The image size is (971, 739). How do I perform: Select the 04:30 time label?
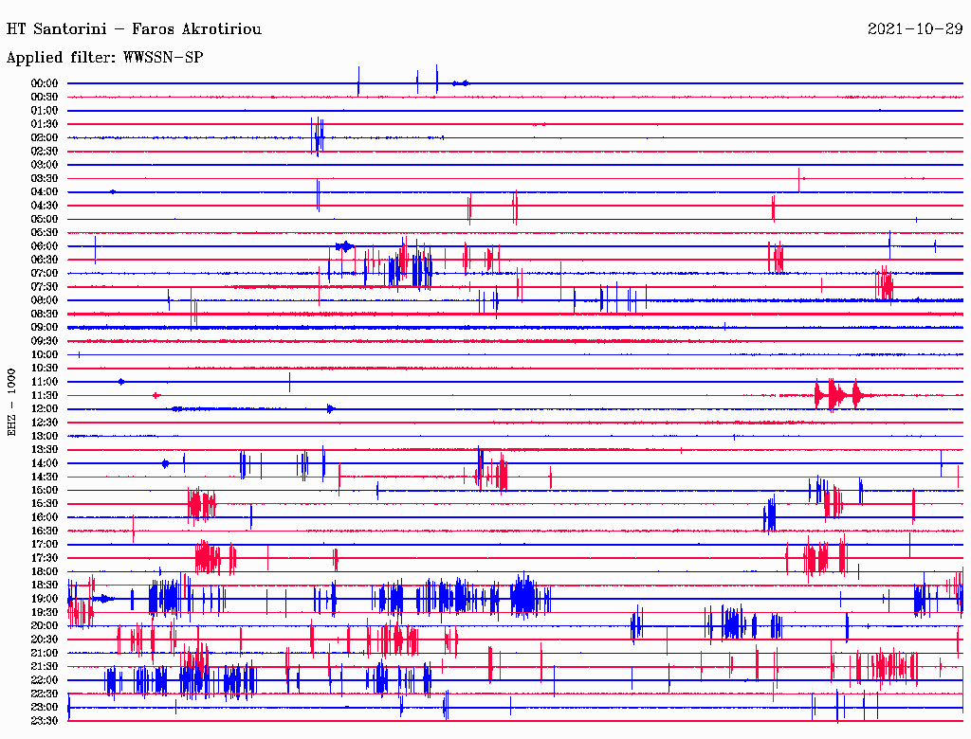pos(45,206)
